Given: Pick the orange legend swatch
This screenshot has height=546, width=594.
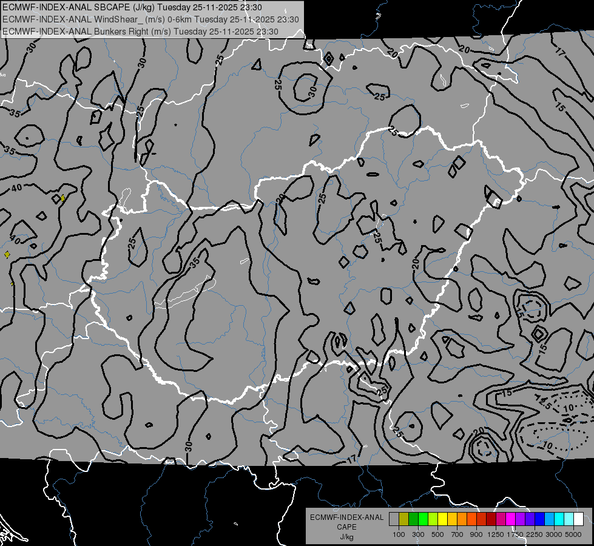Looking at the screenshot, I should coord(462,519).
